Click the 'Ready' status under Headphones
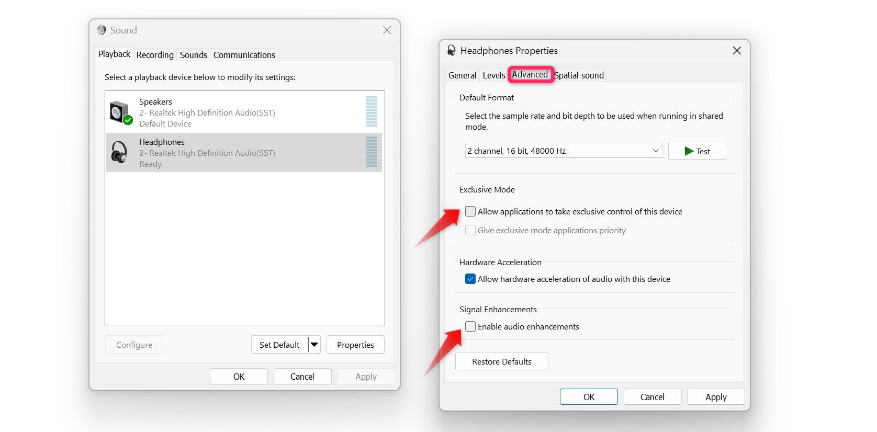Screen dimensions: 877x432 click(150, 164)
